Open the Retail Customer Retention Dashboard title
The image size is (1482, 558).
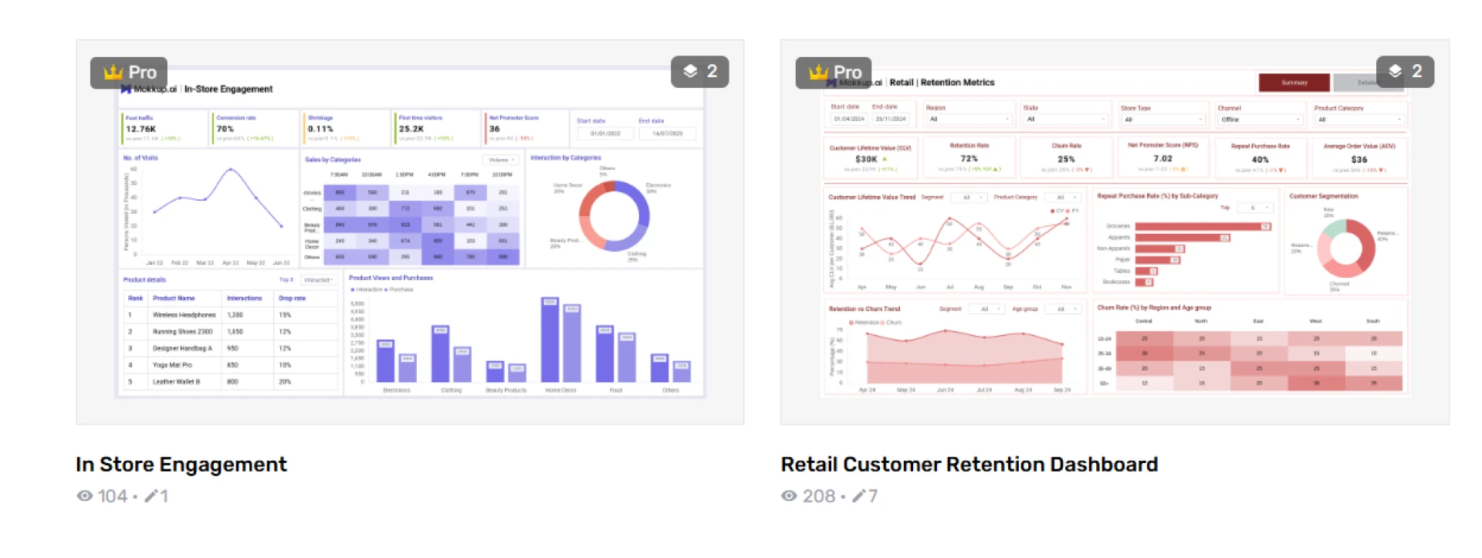[x=969, y=465]
